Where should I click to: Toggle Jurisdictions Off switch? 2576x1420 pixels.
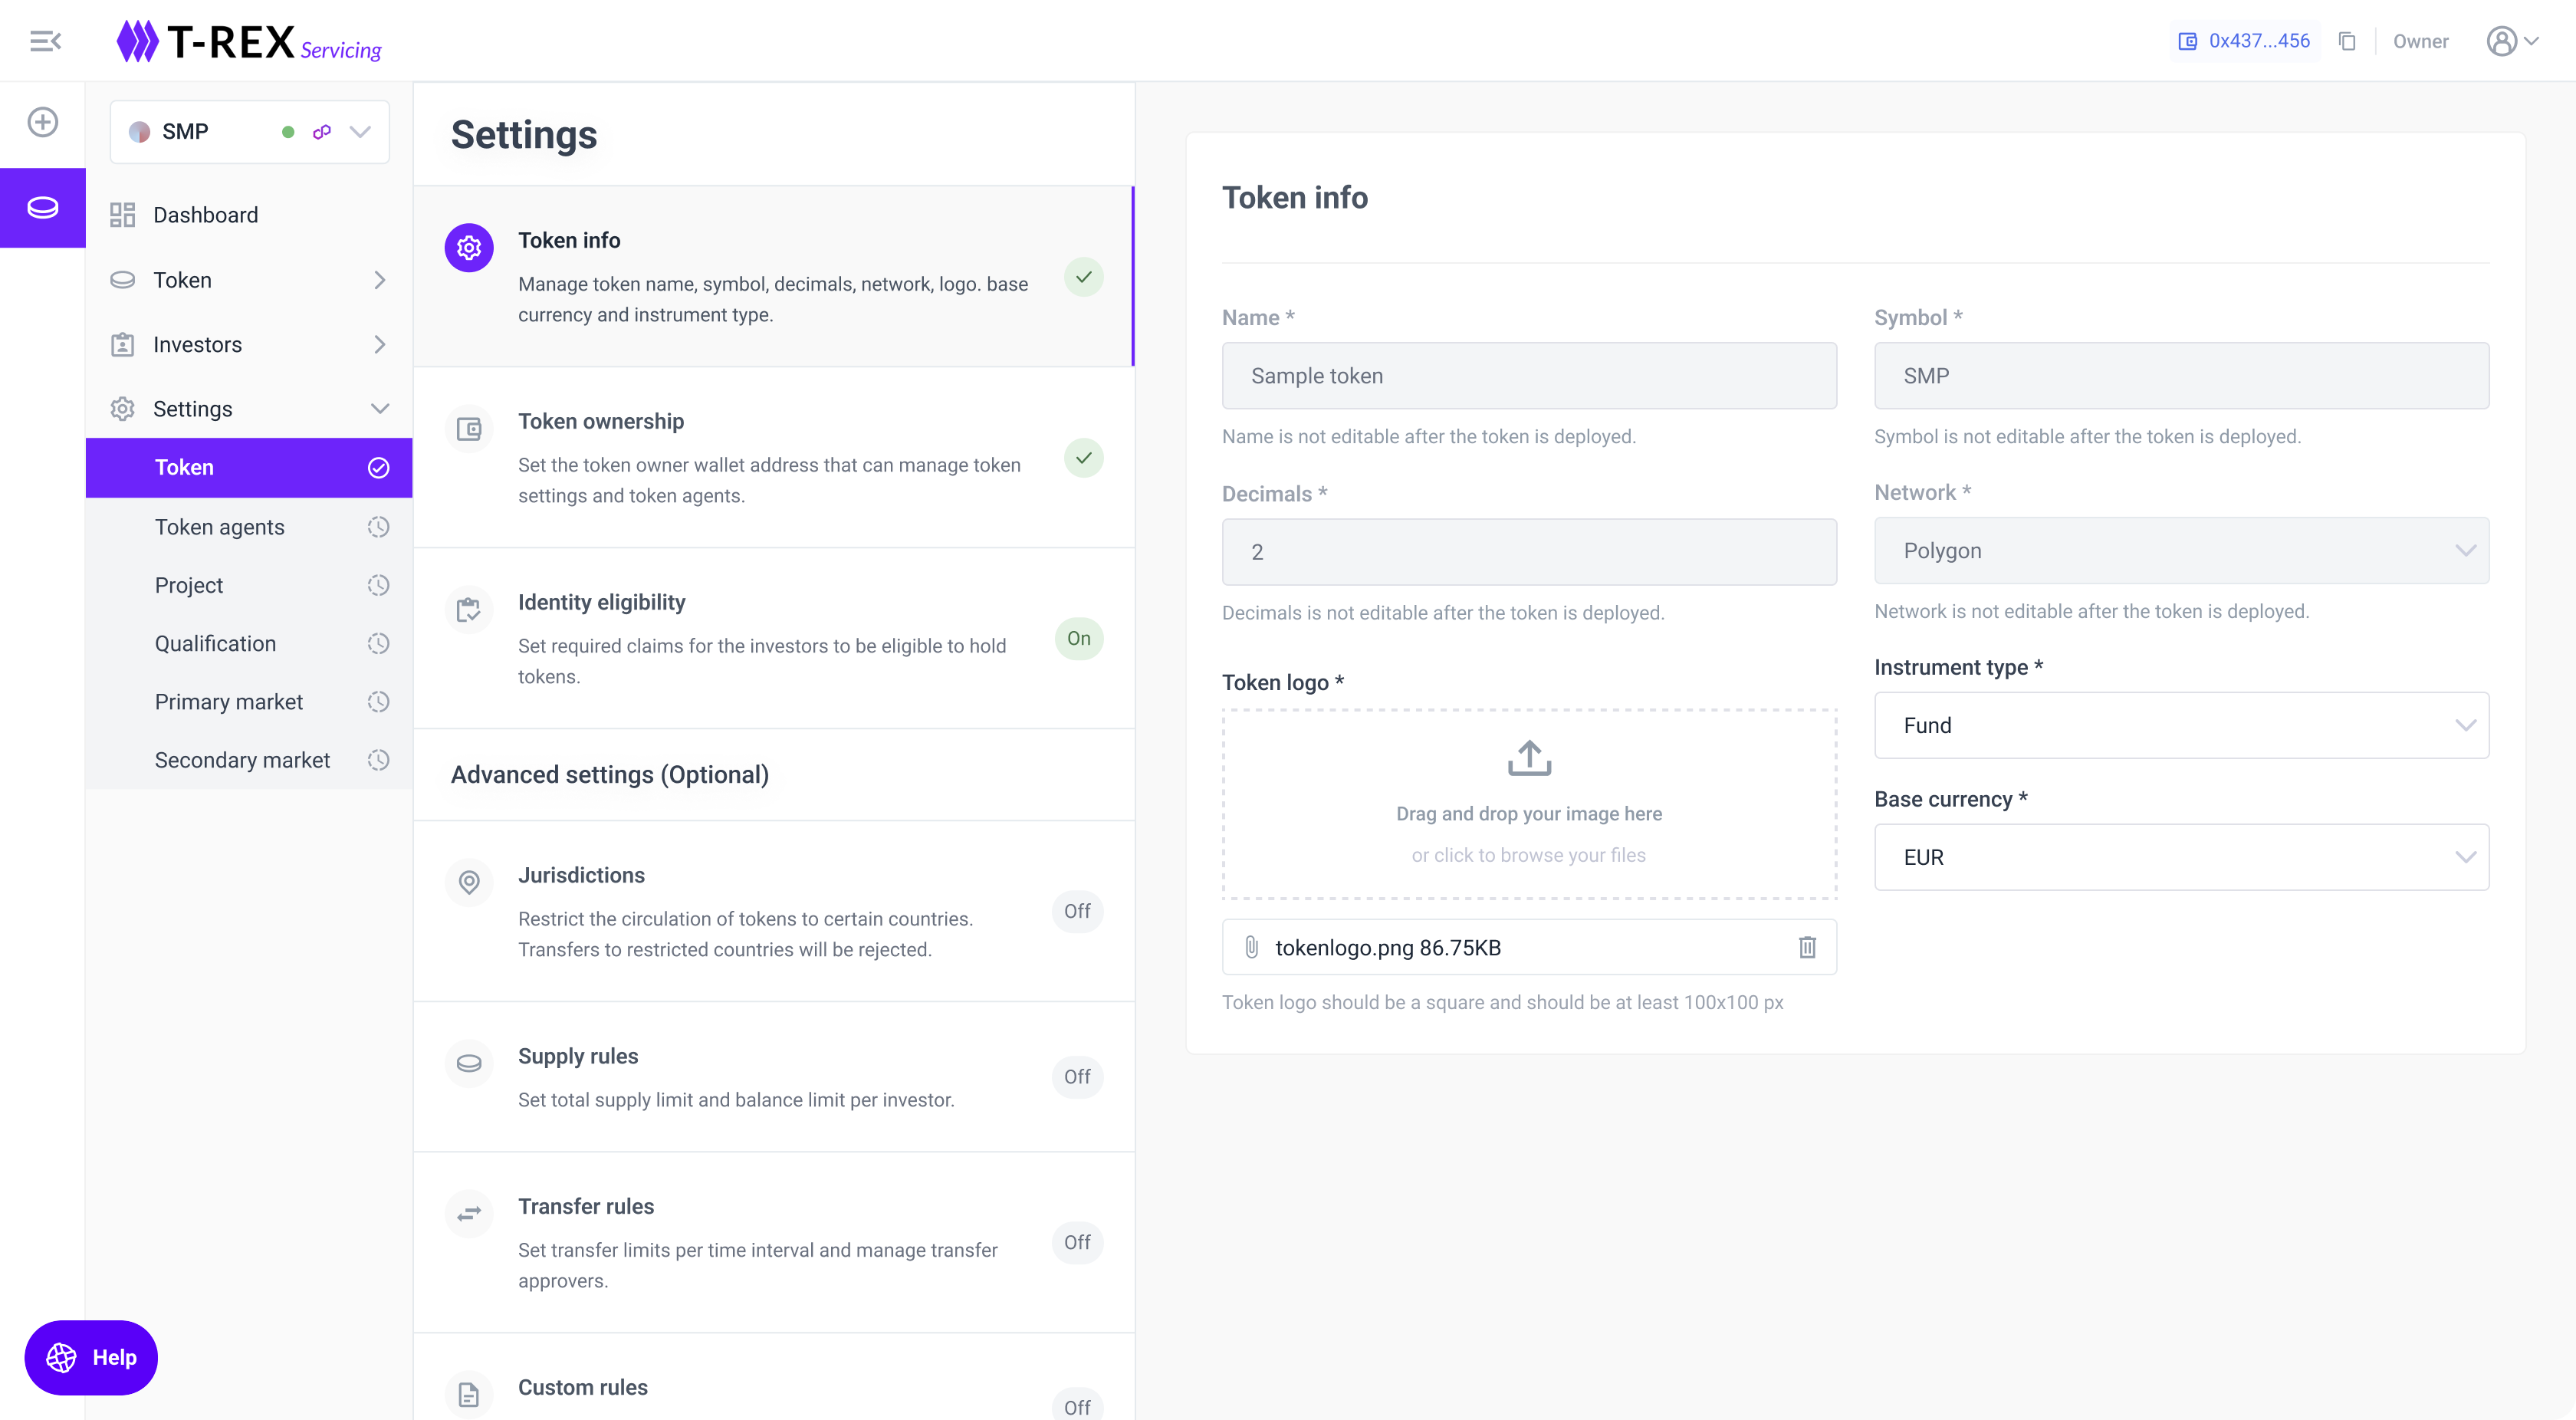[1077, 911]
